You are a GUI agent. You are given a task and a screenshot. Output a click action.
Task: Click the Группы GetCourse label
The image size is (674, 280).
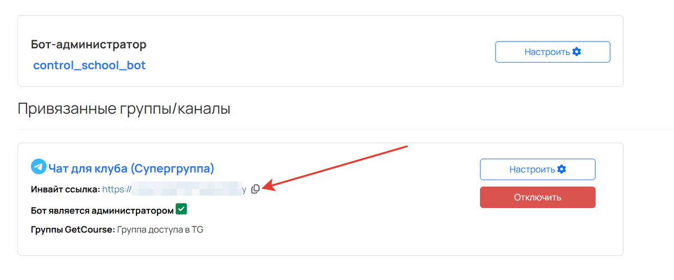click(x=73, y=230)
